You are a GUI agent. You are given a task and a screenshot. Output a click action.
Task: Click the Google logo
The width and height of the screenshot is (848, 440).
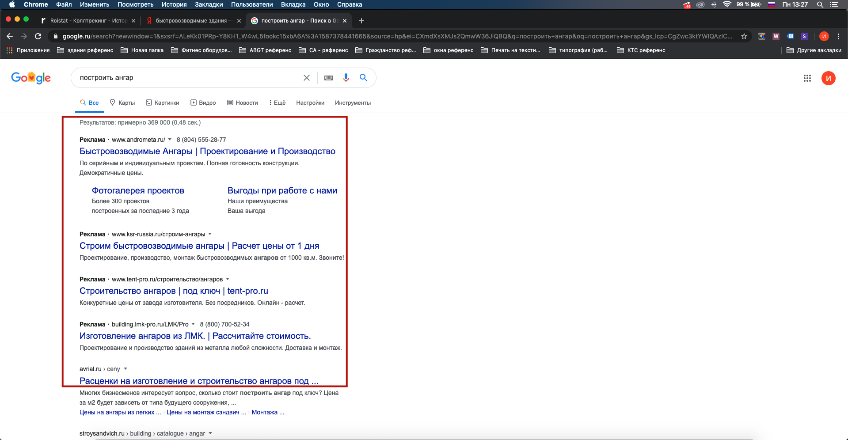tap(31, 78)
